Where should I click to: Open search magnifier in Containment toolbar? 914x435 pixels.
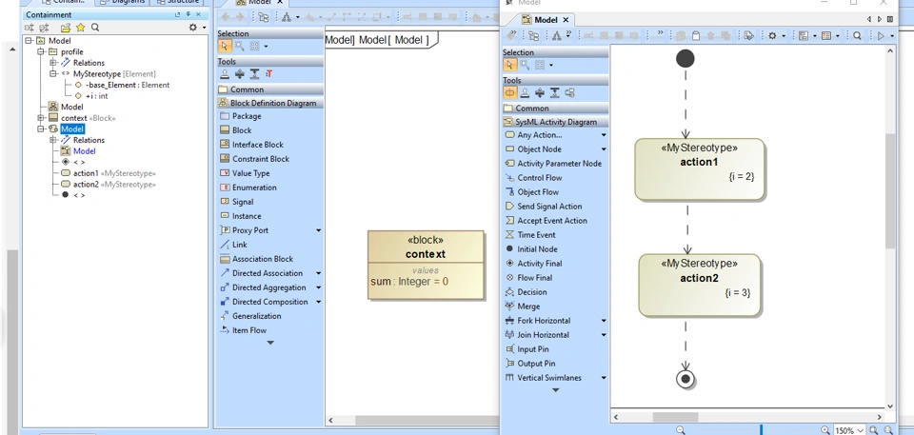click(95, 28)
